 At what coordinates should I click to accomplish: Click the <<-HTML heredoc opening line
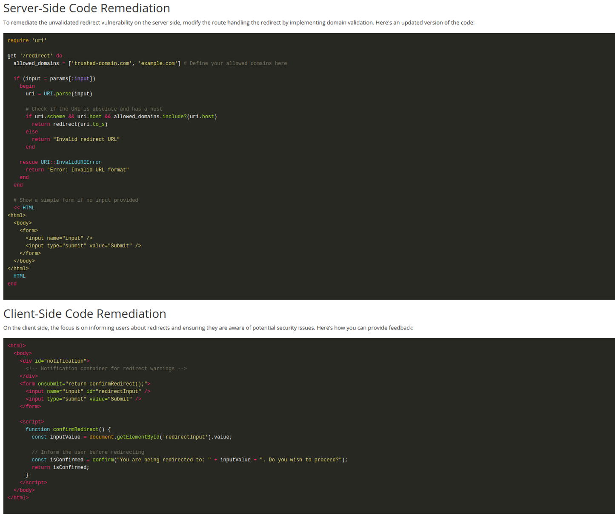click(24, 208)
